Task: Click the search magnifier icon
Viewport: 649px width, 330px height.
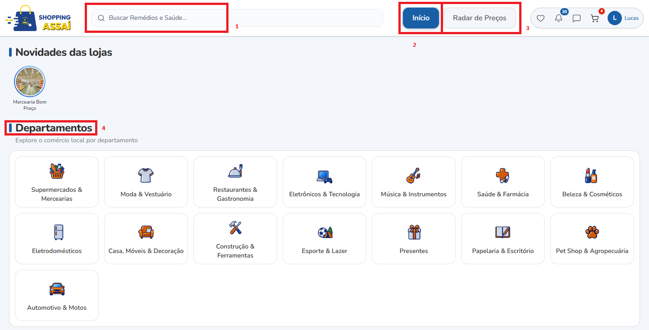Action: (101, 18)
